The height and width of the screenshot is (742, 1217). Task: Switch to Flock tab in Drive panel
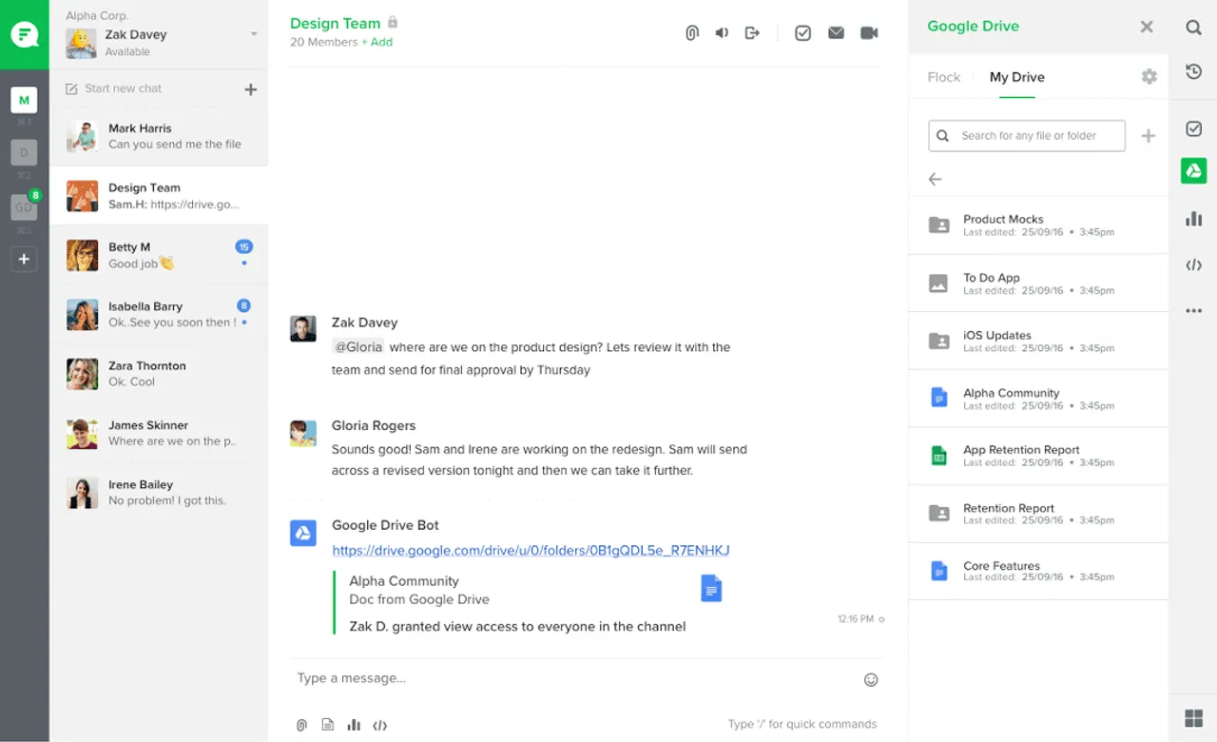click(x=944, y=77)
